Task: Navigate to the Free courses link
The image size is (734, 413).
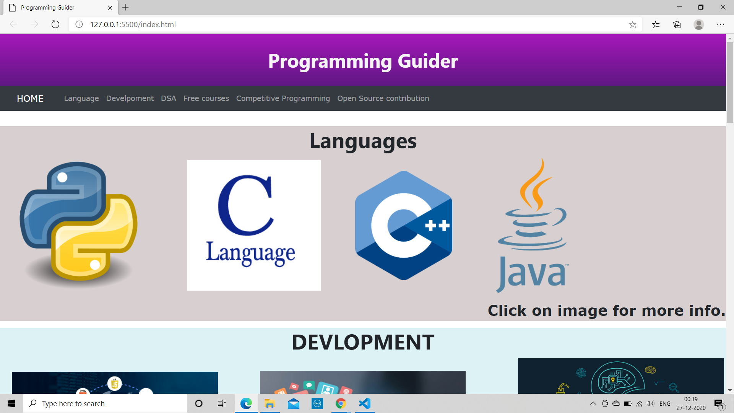Action: (x=206, y=98)
